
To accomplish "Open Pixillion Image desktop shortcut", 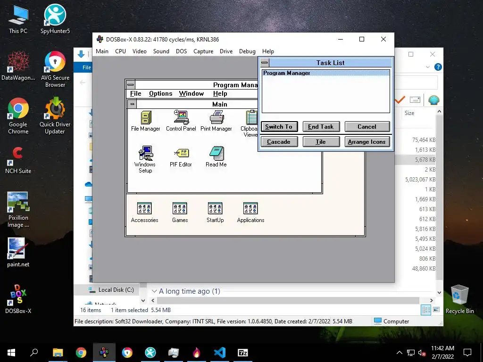I will coord(18,210).
